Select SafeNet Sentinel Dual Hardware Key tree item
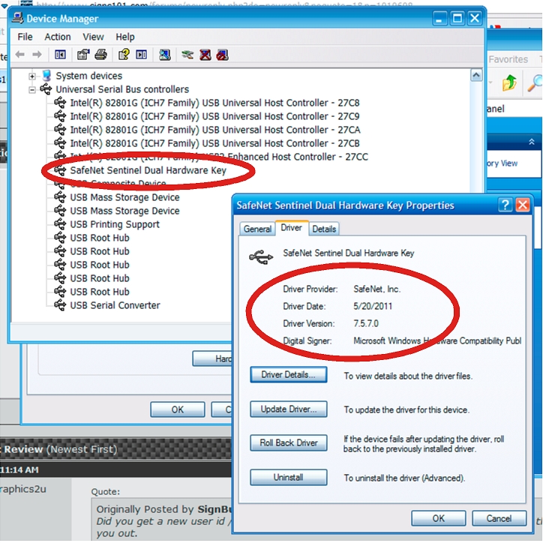Image resolution: width=543 pixels, height=543 pixels. point(148,170)
